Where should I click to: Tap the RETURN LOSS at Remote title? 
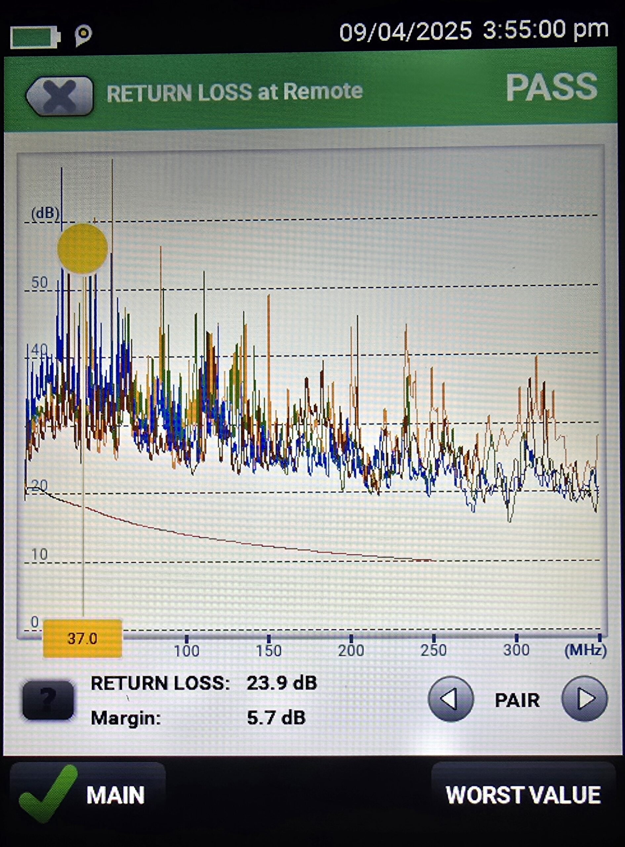234,92
